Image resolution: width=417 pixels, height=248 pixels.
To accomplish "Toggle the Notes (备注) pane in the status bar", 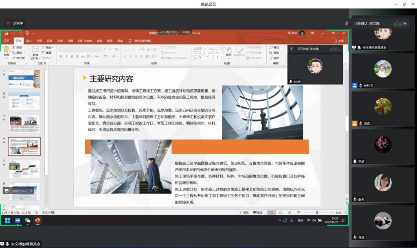I will point(244,213).
